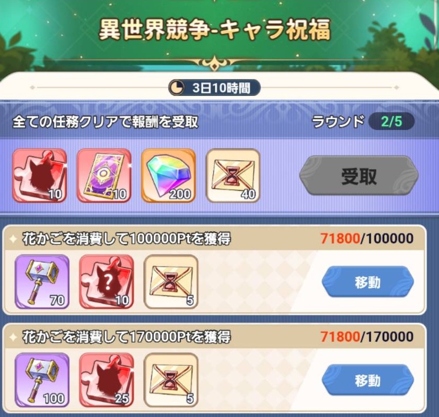Open the hourglass envelope x5 in first mission
The width and height of the screenshot is (439, 417).
click(171, 282)
